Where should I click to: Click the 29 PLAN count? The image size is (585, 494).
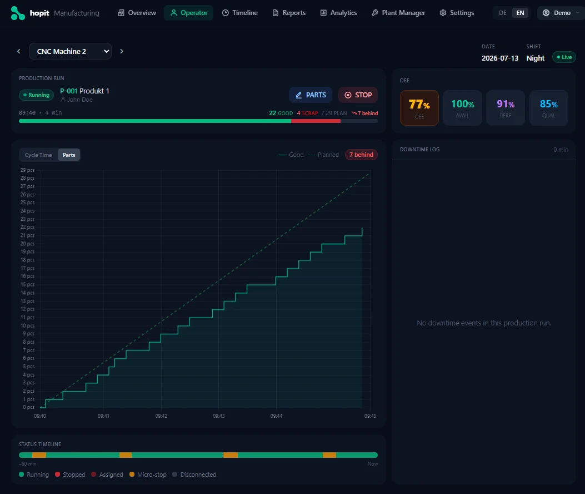336,113
